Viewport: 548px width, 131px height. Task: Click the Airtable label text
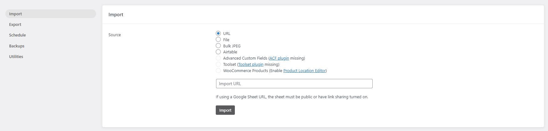pyautogui.click(x=230, y=52)
